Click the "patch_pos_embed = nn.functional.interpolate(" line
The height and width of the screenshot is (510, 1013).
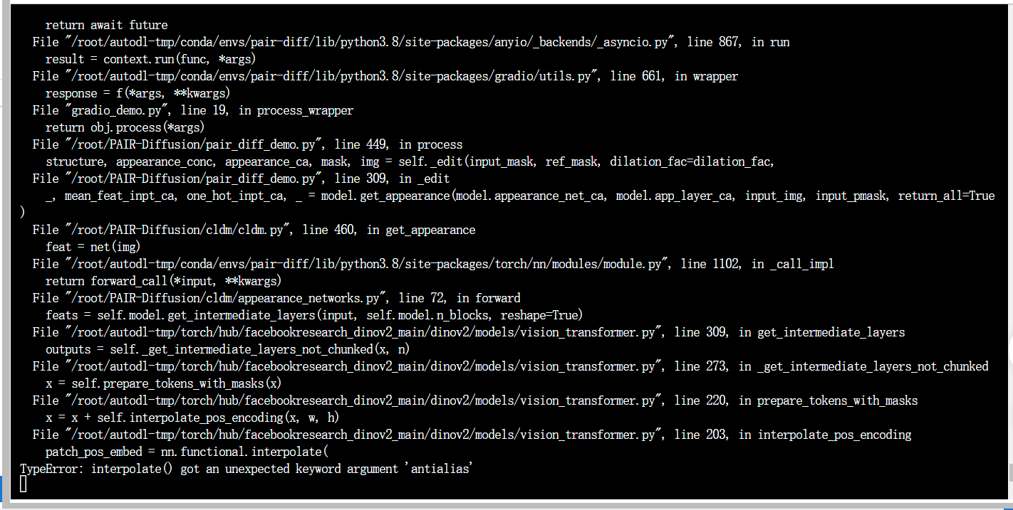[x=186, y=452]
